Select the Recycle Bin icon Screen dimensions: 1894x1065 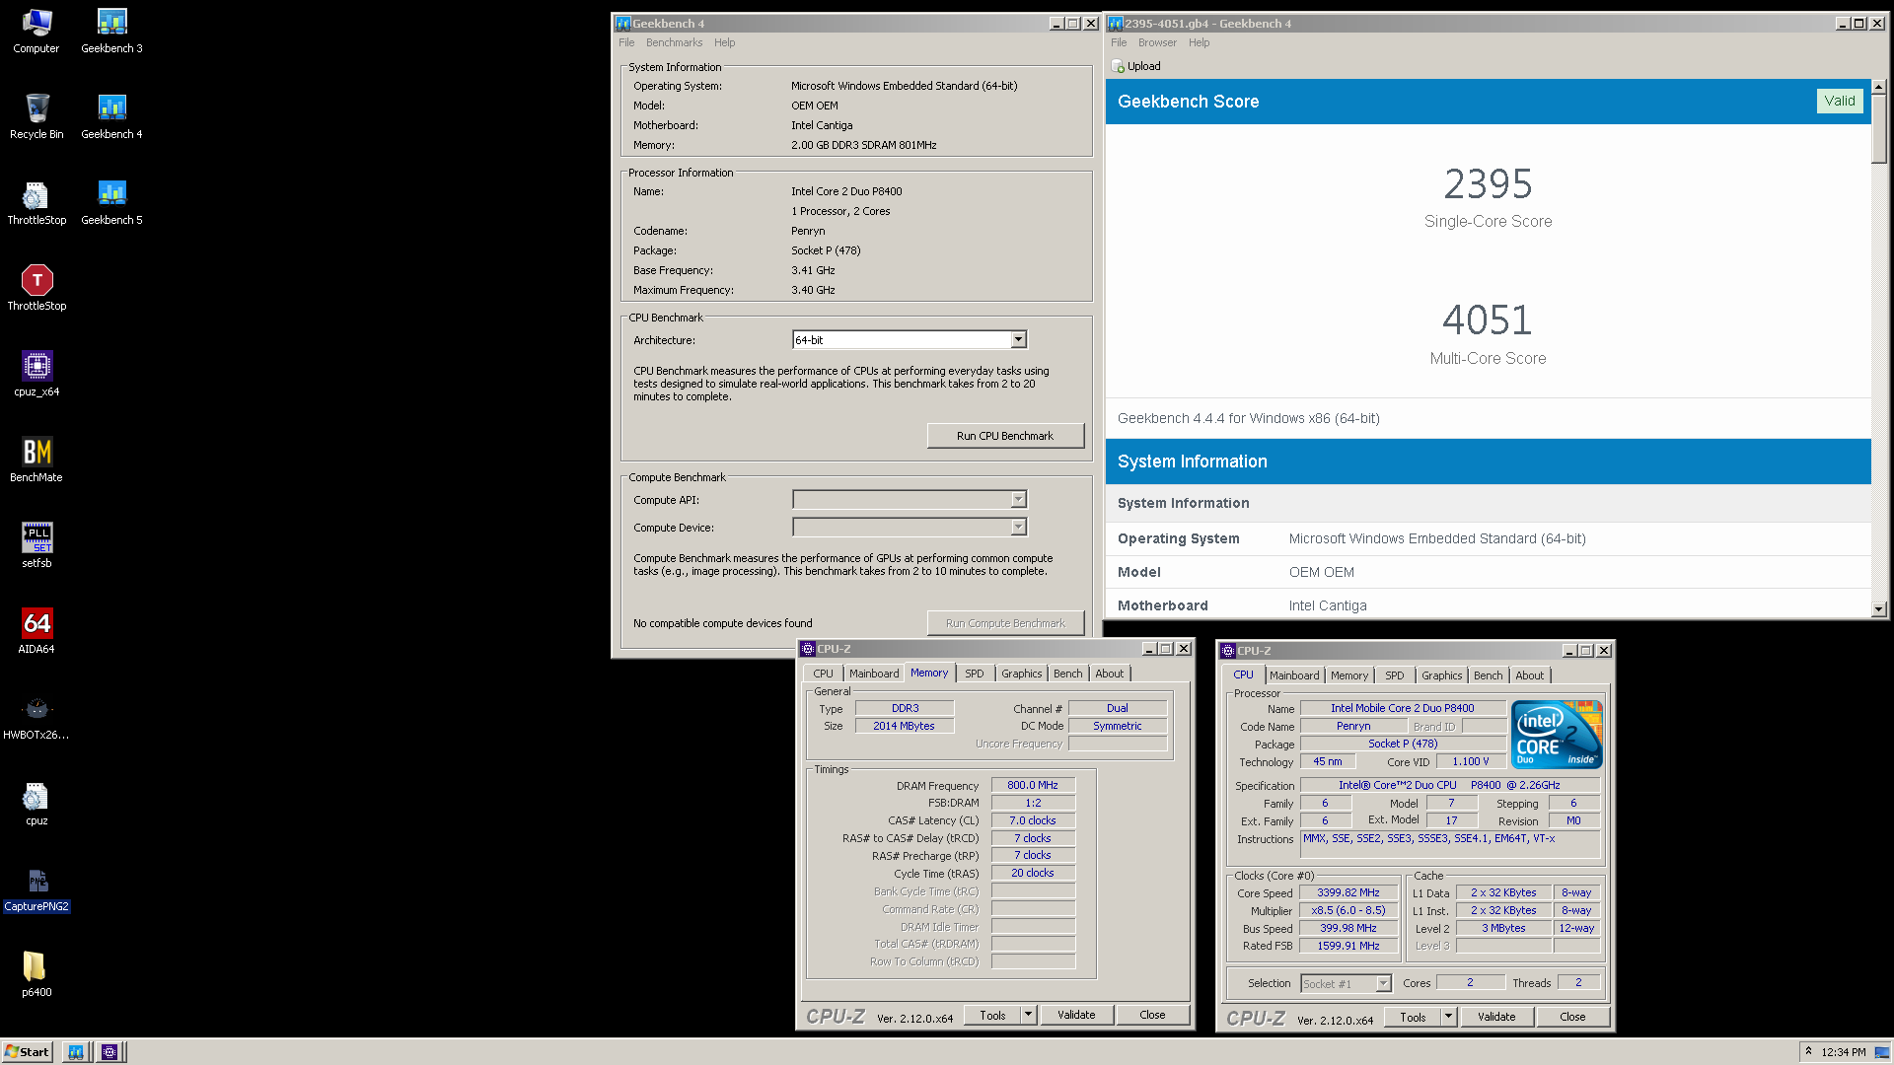click(x=36, y=116)
